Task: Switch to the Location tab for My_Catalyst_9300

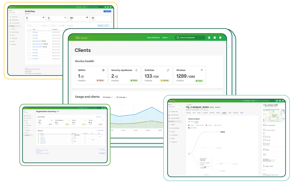Action: [x=224, y=113]
